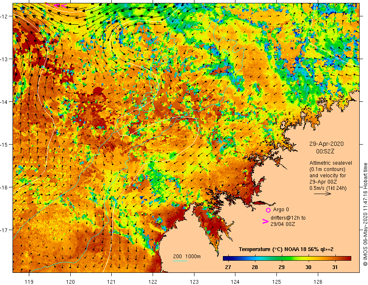The image size is (368, 285).
Task: Click the longitude label 120
Action: pyautogui.click(x=70, y=282)
